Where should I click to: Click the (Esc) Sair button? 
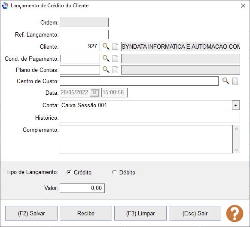point(195,213)
